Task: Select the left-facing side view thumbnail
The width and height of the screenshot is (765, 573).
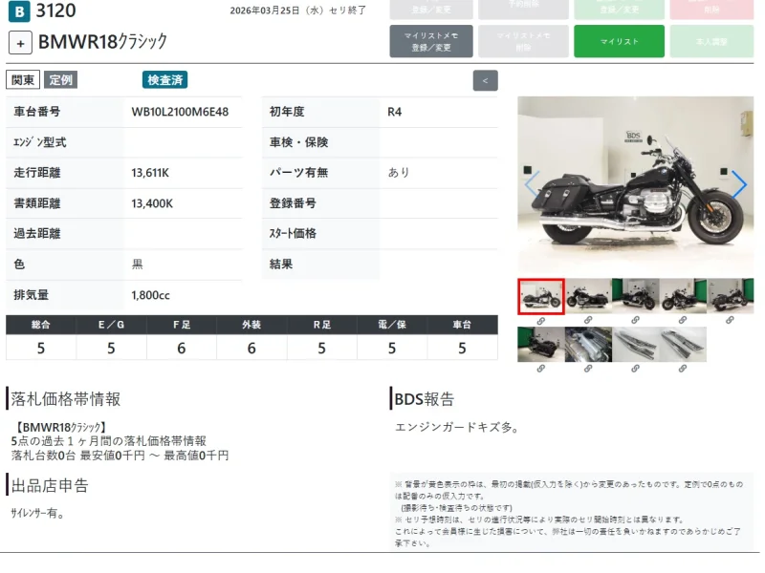Action: point(588,295)
